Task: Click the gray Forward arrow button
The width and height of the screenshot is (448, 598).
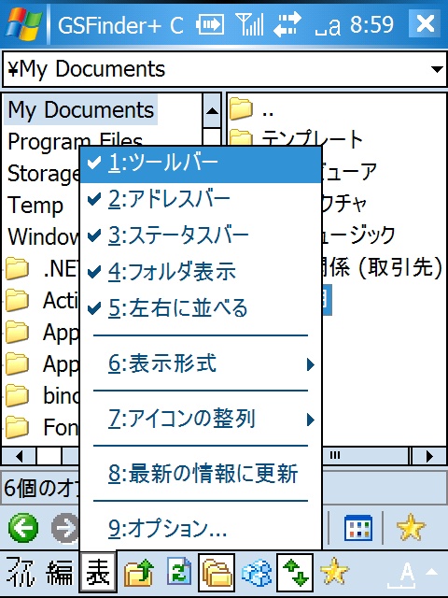Action: click(65, 528)
